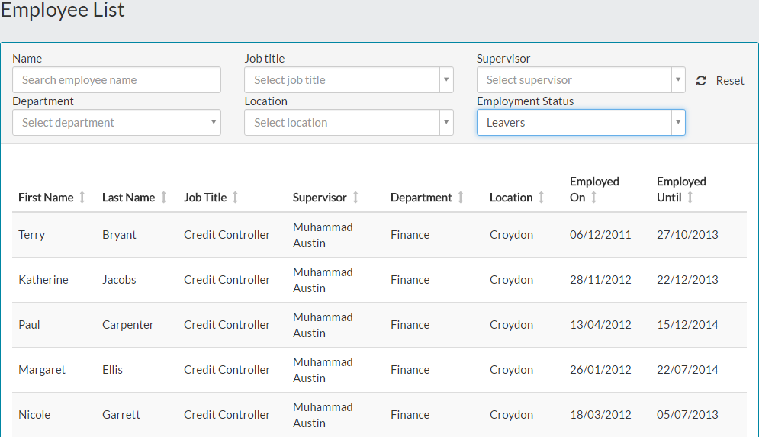This screenshot has height=437, width=759.
Task: Click employed-on date 26/01/2012
Action: point(600,370)
